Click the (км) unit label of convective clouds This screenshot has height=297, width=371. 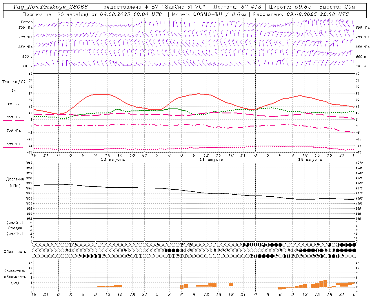(x=15, y=282)
